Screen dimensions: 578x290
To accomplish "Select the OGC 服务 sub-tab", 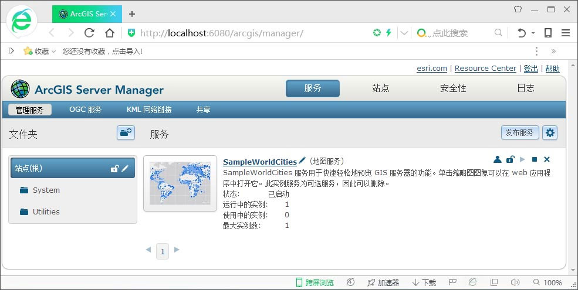I will click(86, 110).
